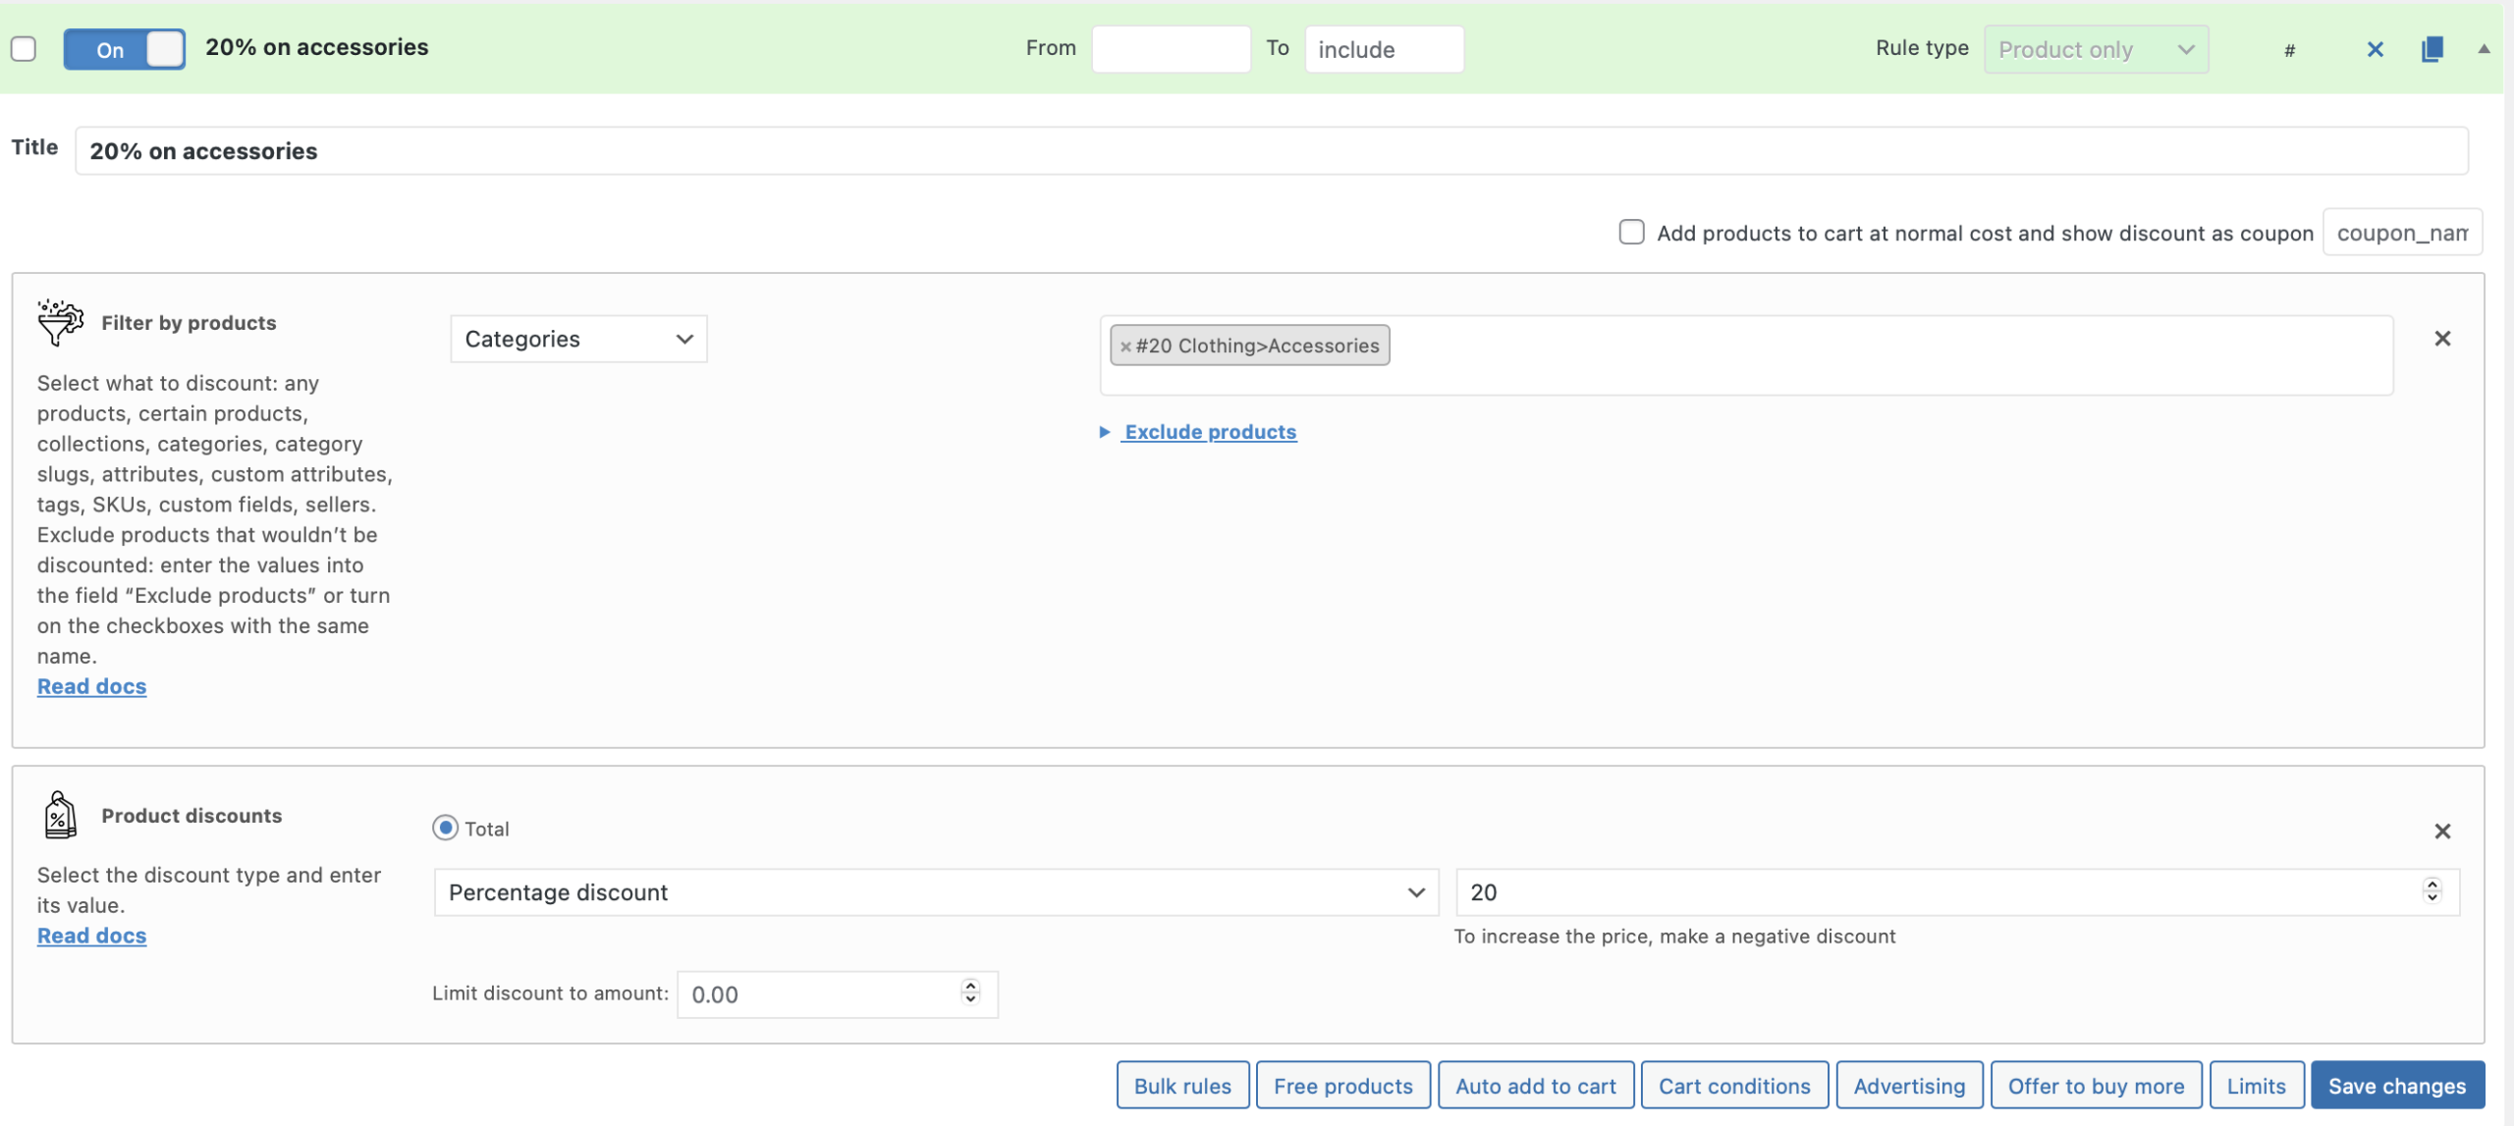
Task: Click the hash priority icon
Action: 2289,51
